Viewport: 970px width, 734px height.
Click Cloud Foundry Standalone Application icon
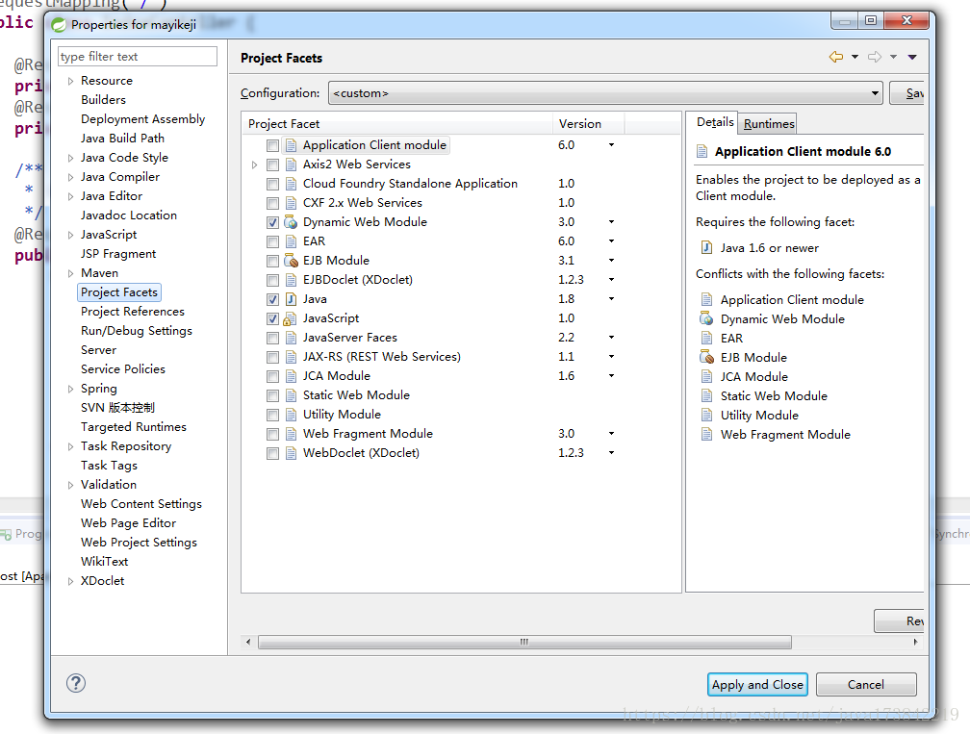coord(291,184)
